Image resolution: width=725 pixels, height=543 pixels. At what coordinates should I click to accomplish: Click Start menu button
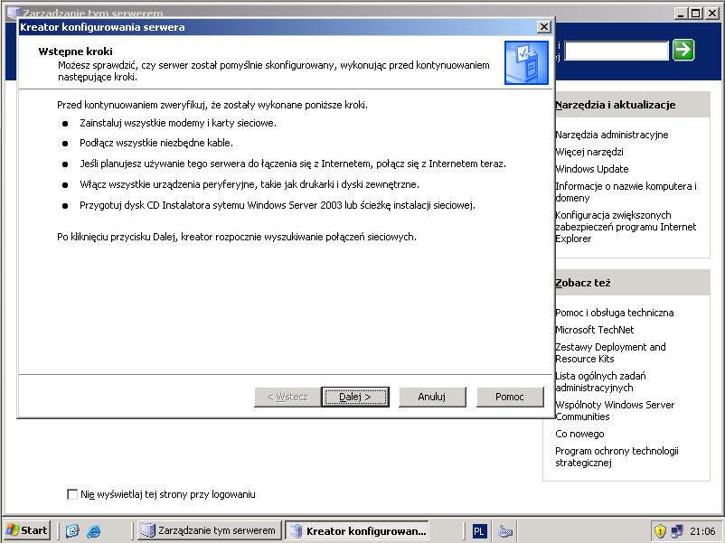pos(27,530)
